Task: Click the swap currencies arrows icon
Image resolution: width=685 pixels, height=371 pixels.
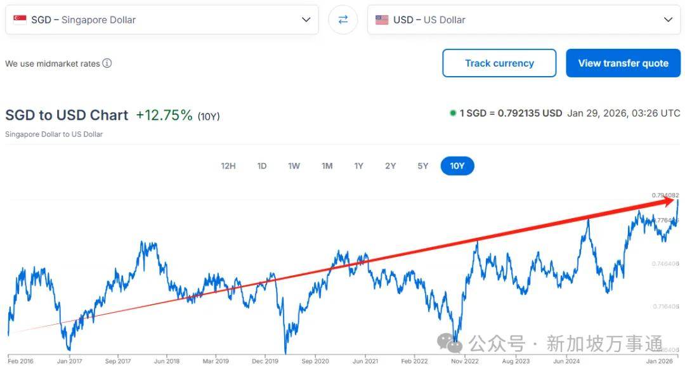Action: click(343, 20)
